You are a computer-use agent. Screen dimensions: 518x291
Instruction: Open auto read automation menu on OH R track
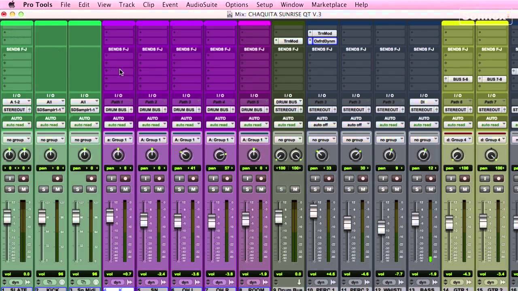pyautogui.click(x=220, y=125)
